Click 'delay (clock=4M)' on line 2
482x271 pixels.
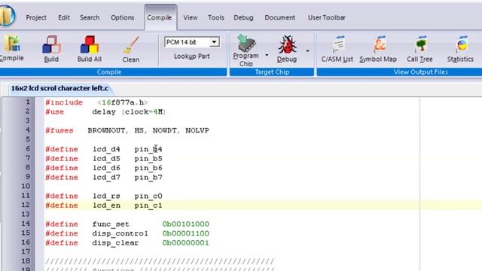click(x=129, y=112)
